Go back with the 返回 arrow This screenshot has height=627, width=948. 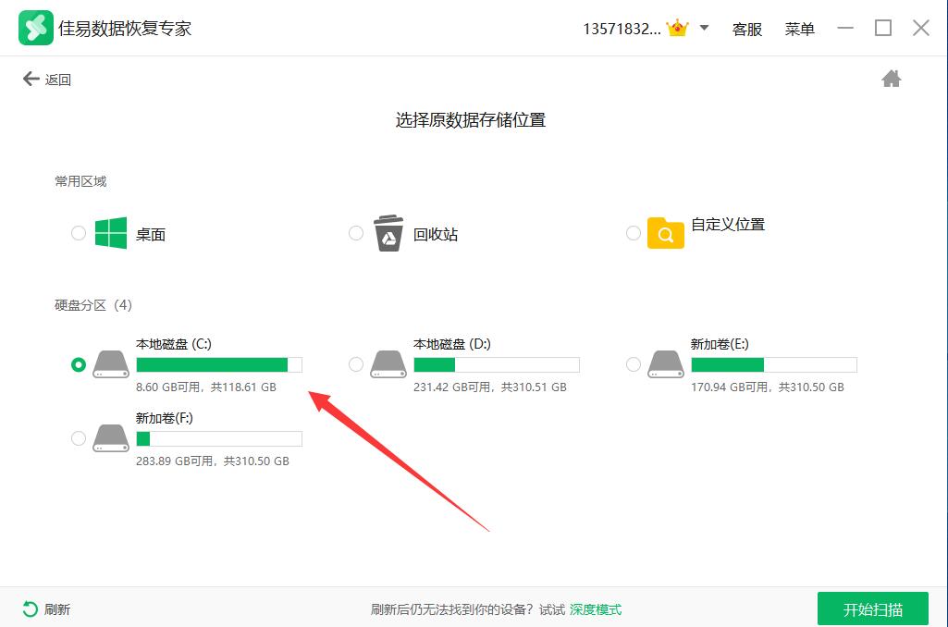pyautogui.click(x=46, y=80)
